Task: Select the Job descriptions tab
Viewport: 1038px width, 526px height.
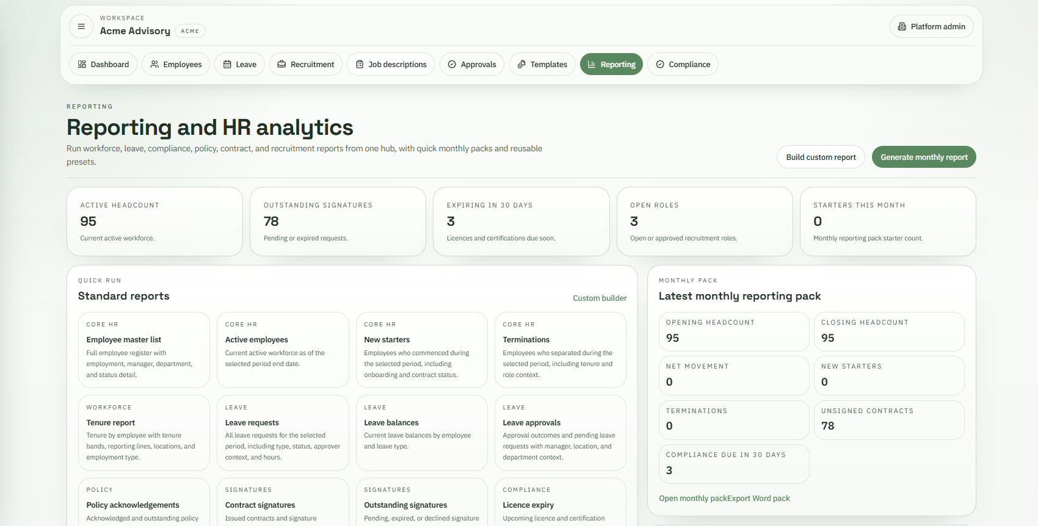Action: click(x=391, y=64)
